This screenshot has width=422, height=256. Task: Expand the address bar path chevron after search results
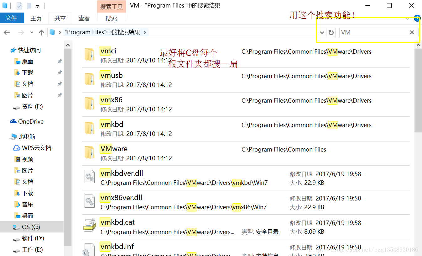tap(145, 32)
